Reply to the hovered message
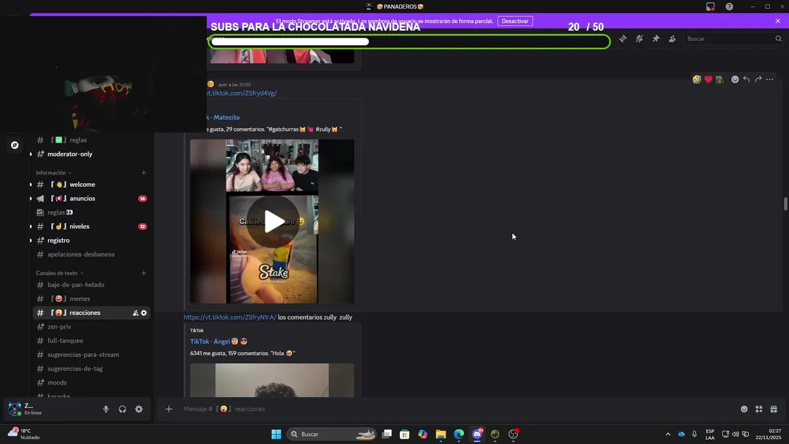Screen dimensions: 789x444 tap(746, 79)
